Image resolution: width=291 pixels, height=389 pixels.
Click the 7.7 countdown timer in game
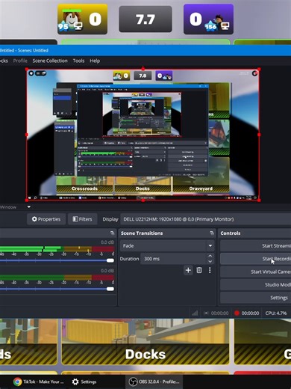click(x=145, y=19)
